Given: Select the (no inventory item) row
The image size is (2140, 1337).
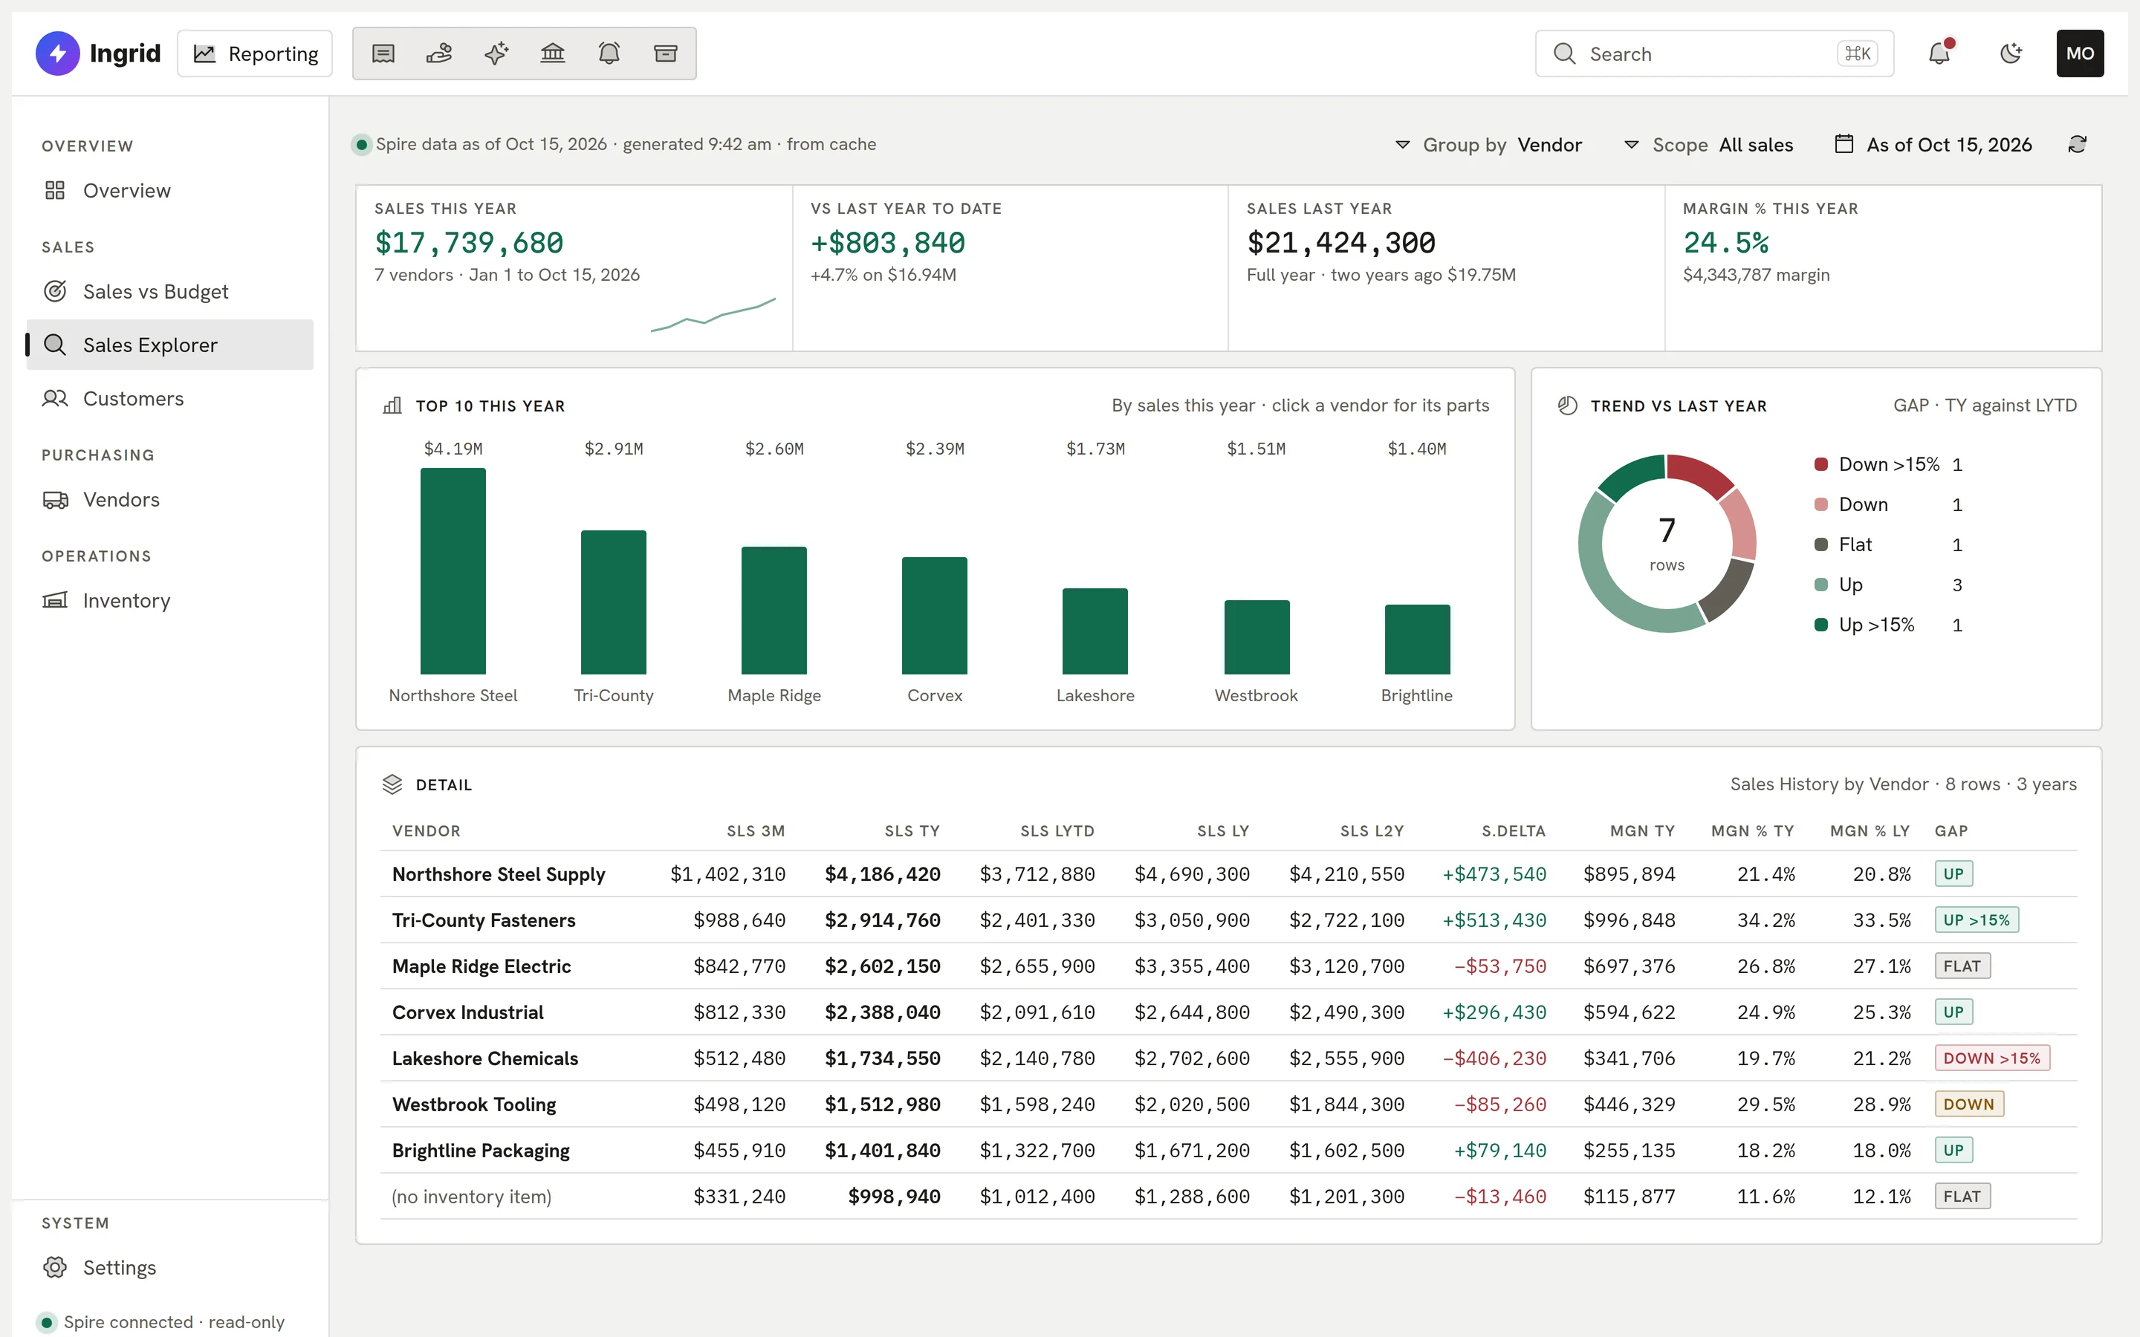Looking at the screenshot, I should tap(1228, 1197).
